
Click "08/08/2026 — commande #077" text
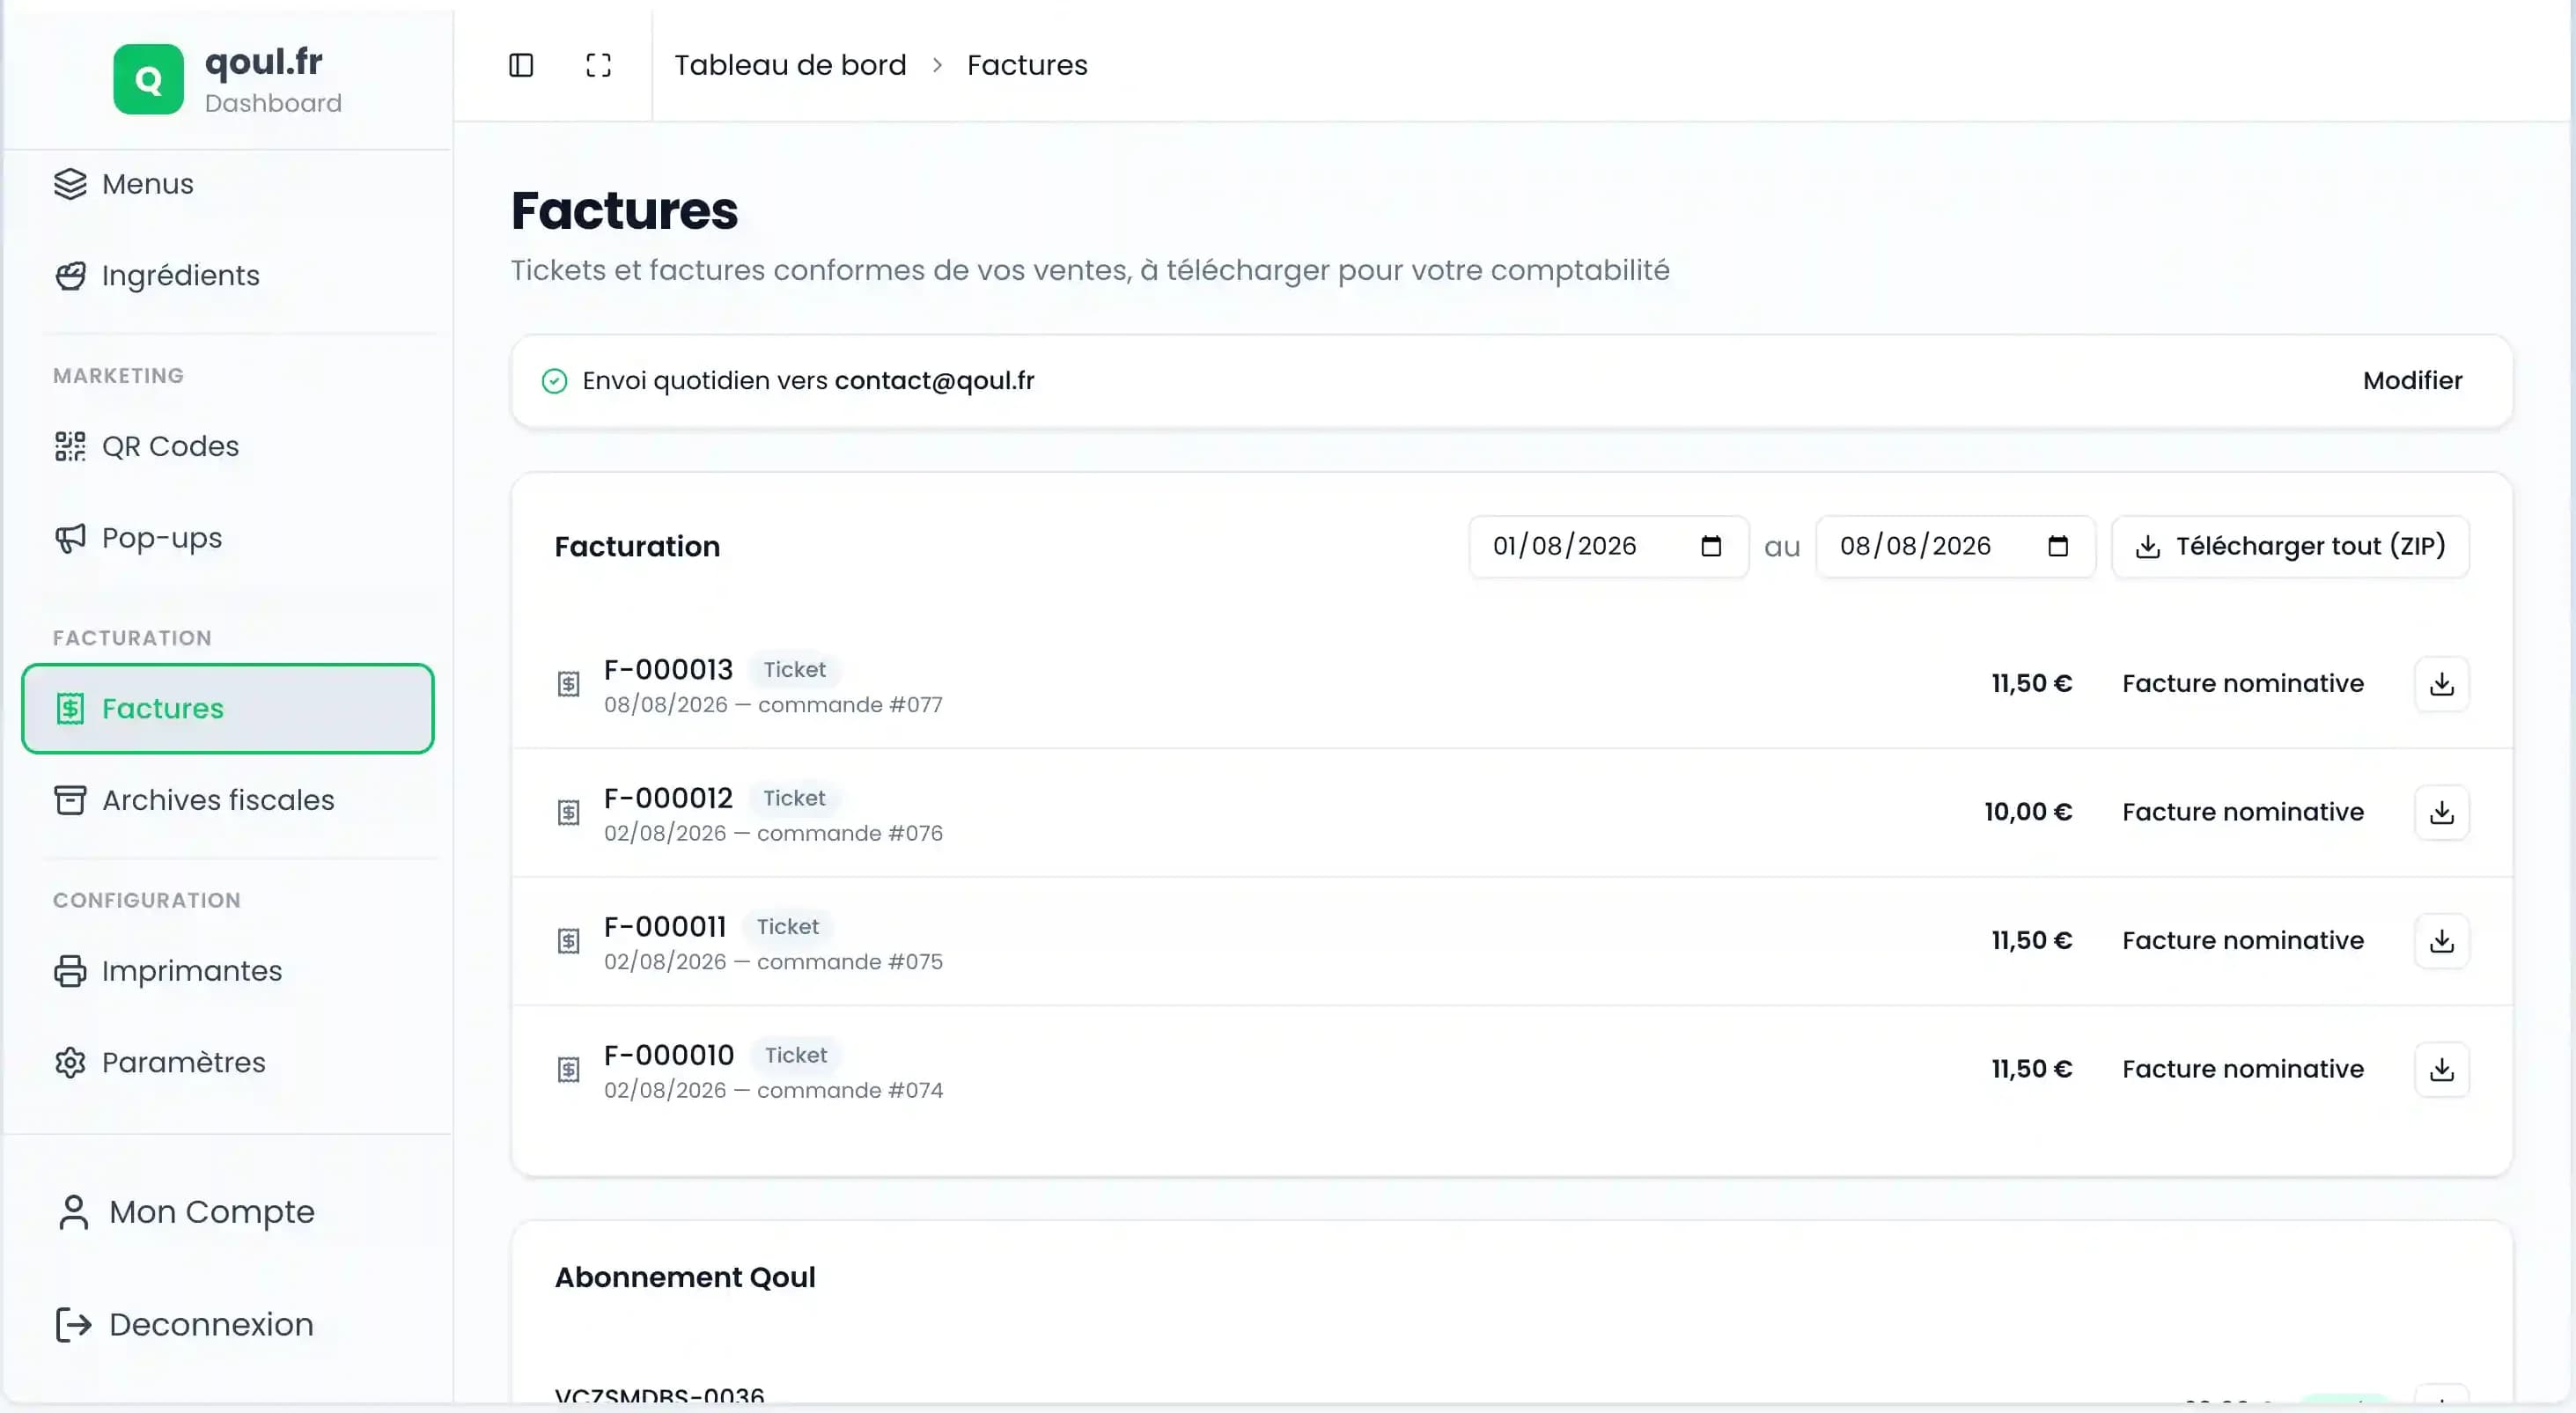[773, 705]
